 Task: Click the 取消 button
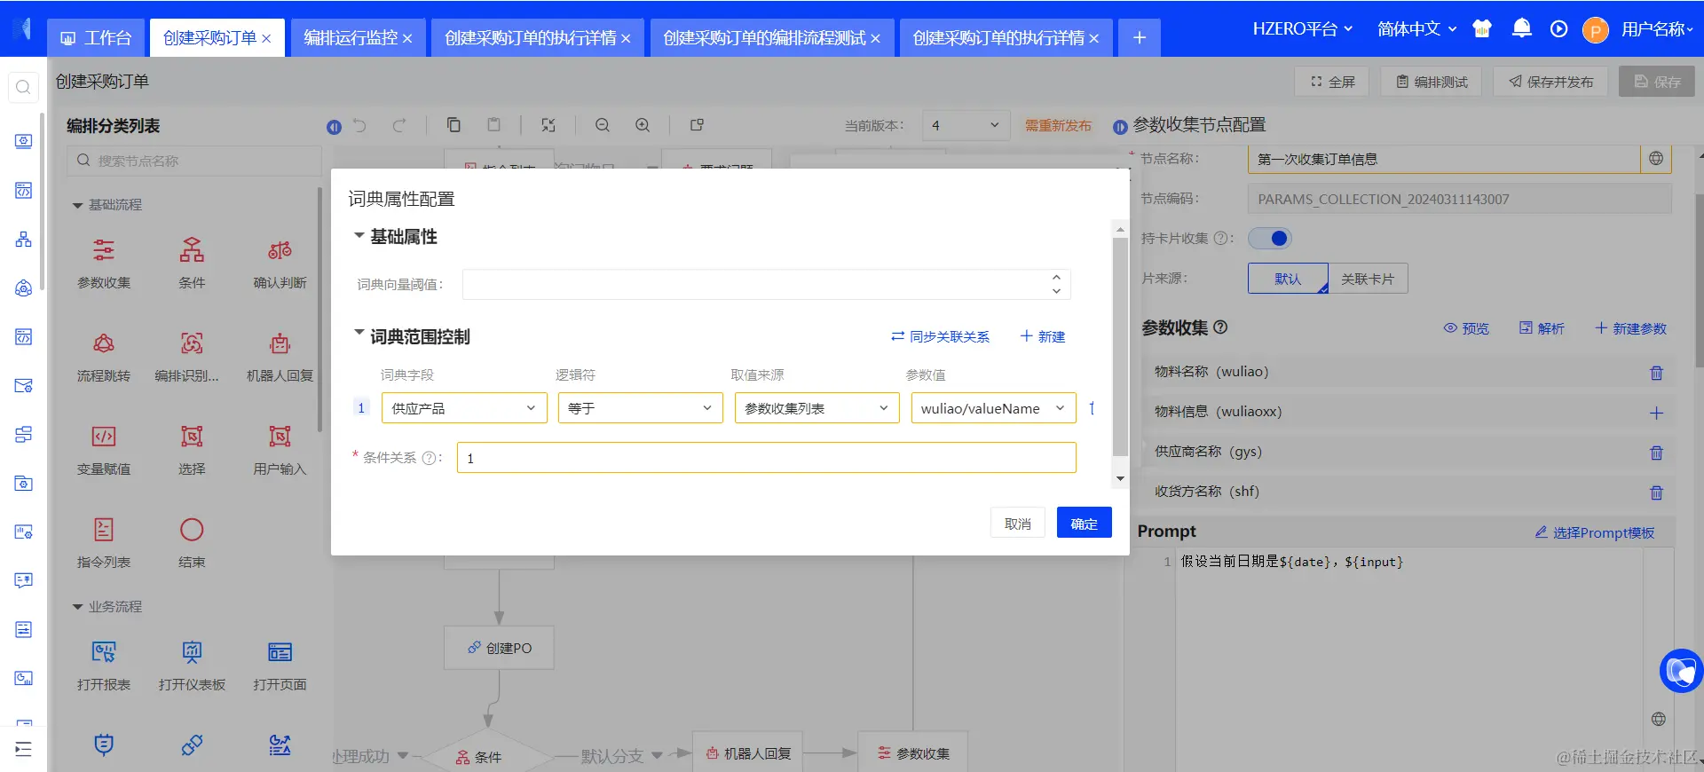[x=1017, y=523]
